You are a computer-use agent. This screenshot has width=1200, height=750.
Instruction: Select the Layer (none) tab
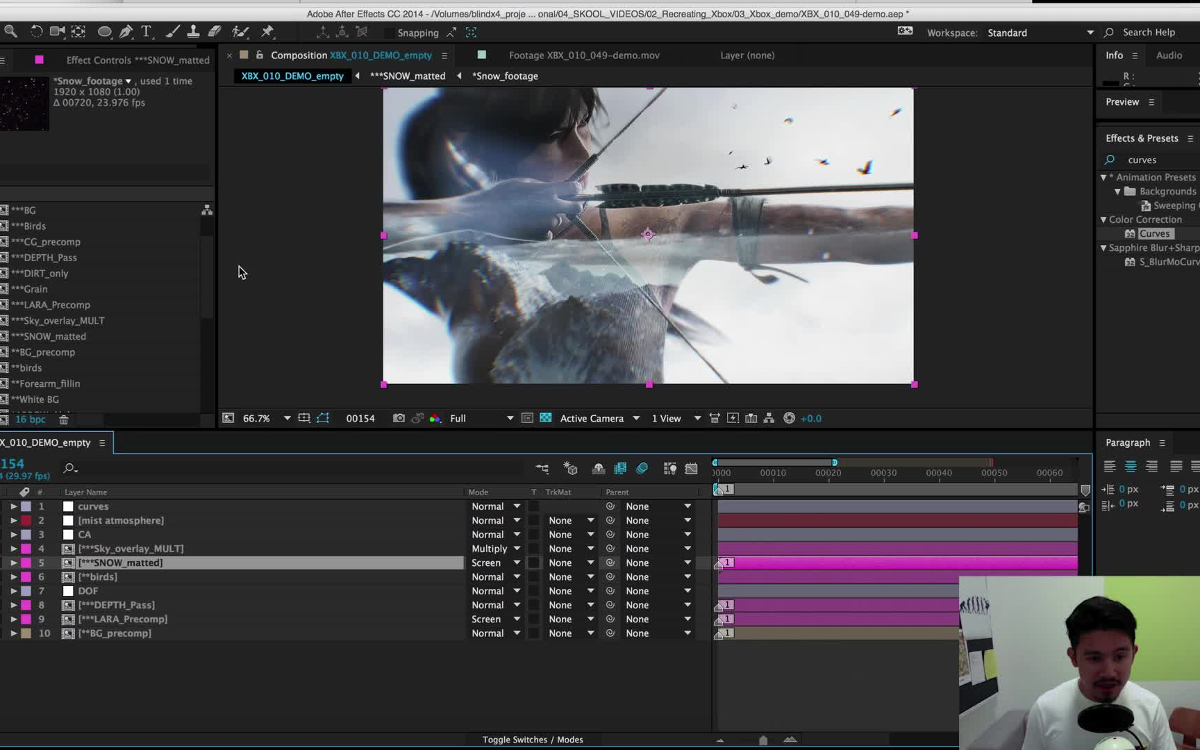[747, 55]
